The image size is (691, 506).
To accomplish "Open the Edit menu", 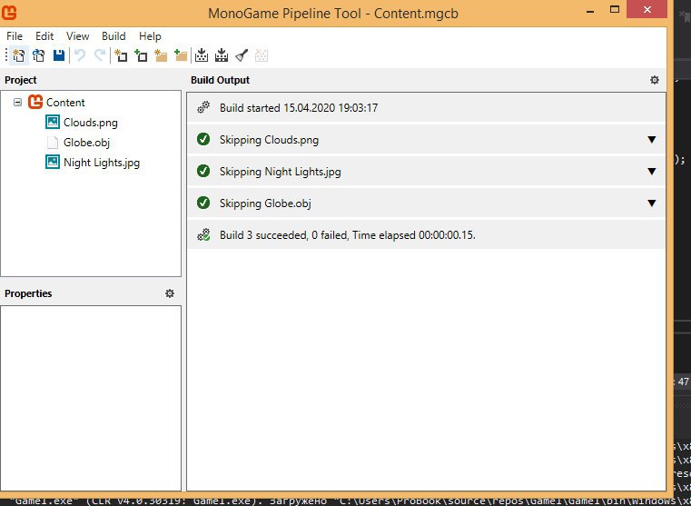I will click(x=44, y=36).
